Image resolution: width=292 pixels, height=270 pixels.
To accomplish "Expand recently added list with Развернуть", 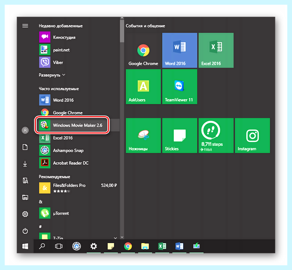I will click(52, 75).
